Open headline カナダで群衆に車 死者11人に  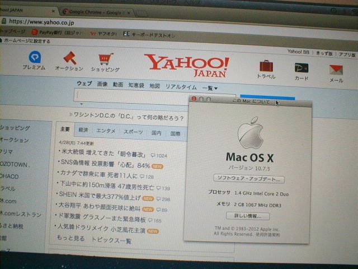tap(99, 174)
